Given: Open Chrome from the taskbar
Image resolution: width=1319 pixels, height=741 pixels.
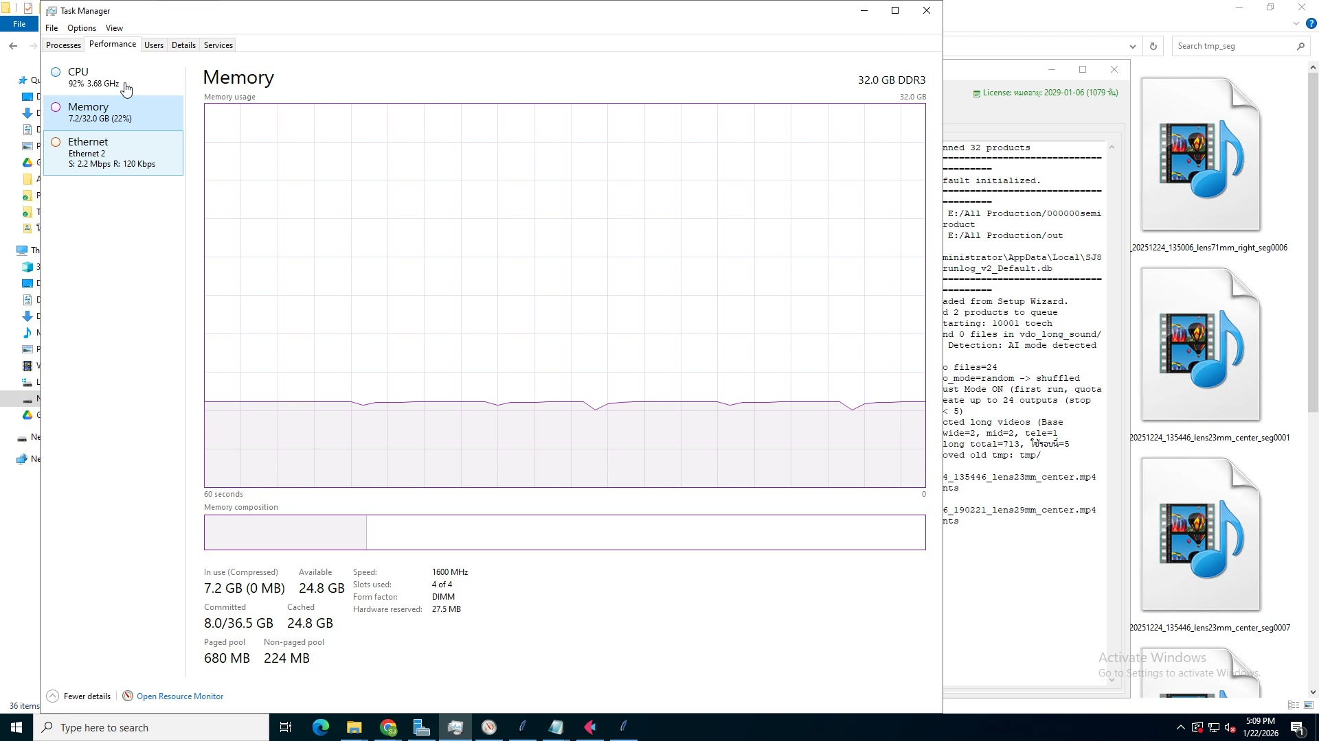Looking at the screenshot, I should pos(388,727).
